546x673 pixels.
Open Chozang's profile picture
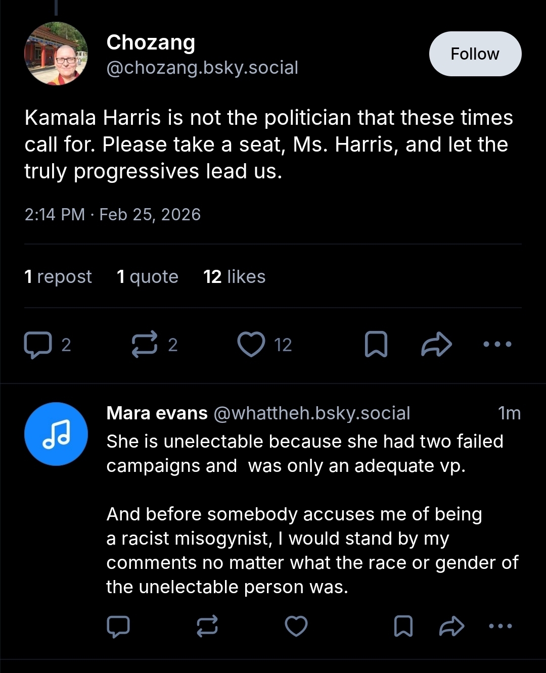pyautogui.click(x=56, y=54)
